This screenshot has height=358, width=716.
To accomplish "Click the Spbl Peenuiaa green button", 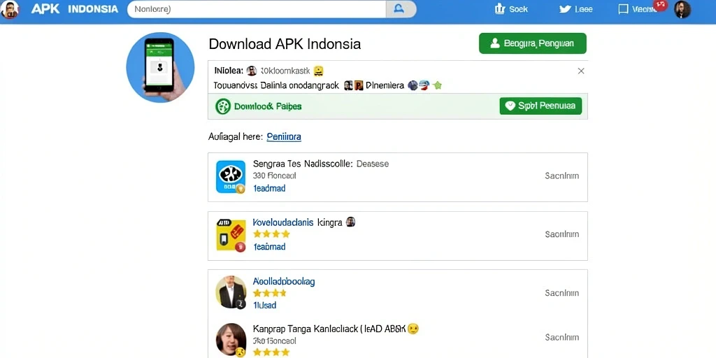I will click(540, 106).
